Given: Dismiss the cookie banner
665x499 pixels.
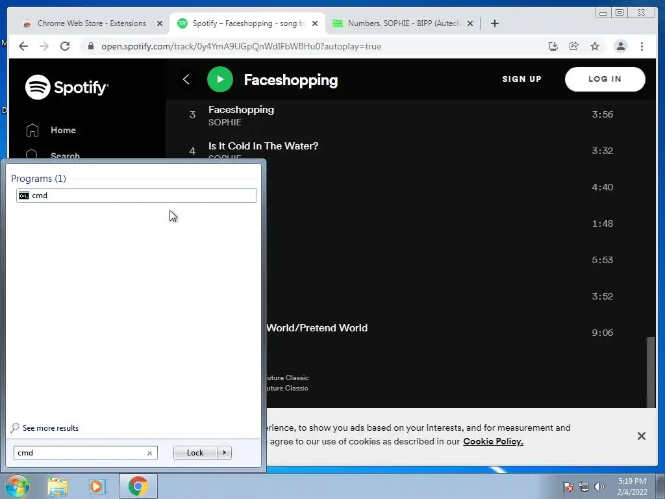Looking at the screenshot, I should [x=641, y=436].
